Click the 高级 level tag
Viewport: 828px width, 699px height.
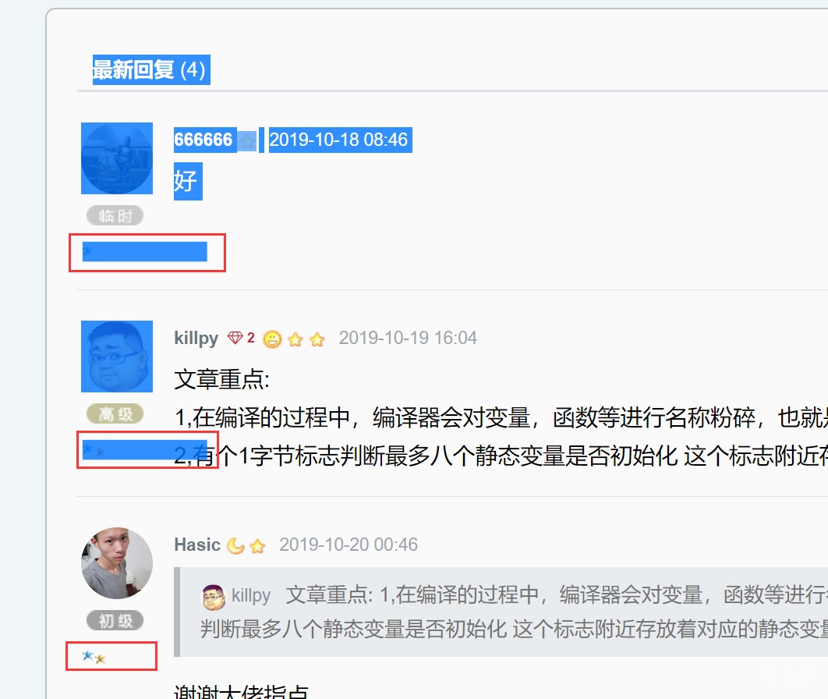pyautogui.click(x=115, y=413)
